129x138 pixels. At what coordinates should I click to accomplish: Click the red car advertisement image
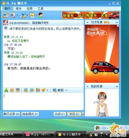[x=102, y=54]
